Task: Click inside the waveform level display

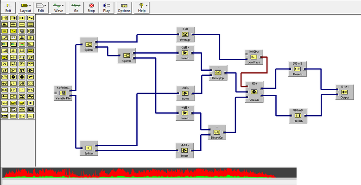Action: [x=149, y=173]
